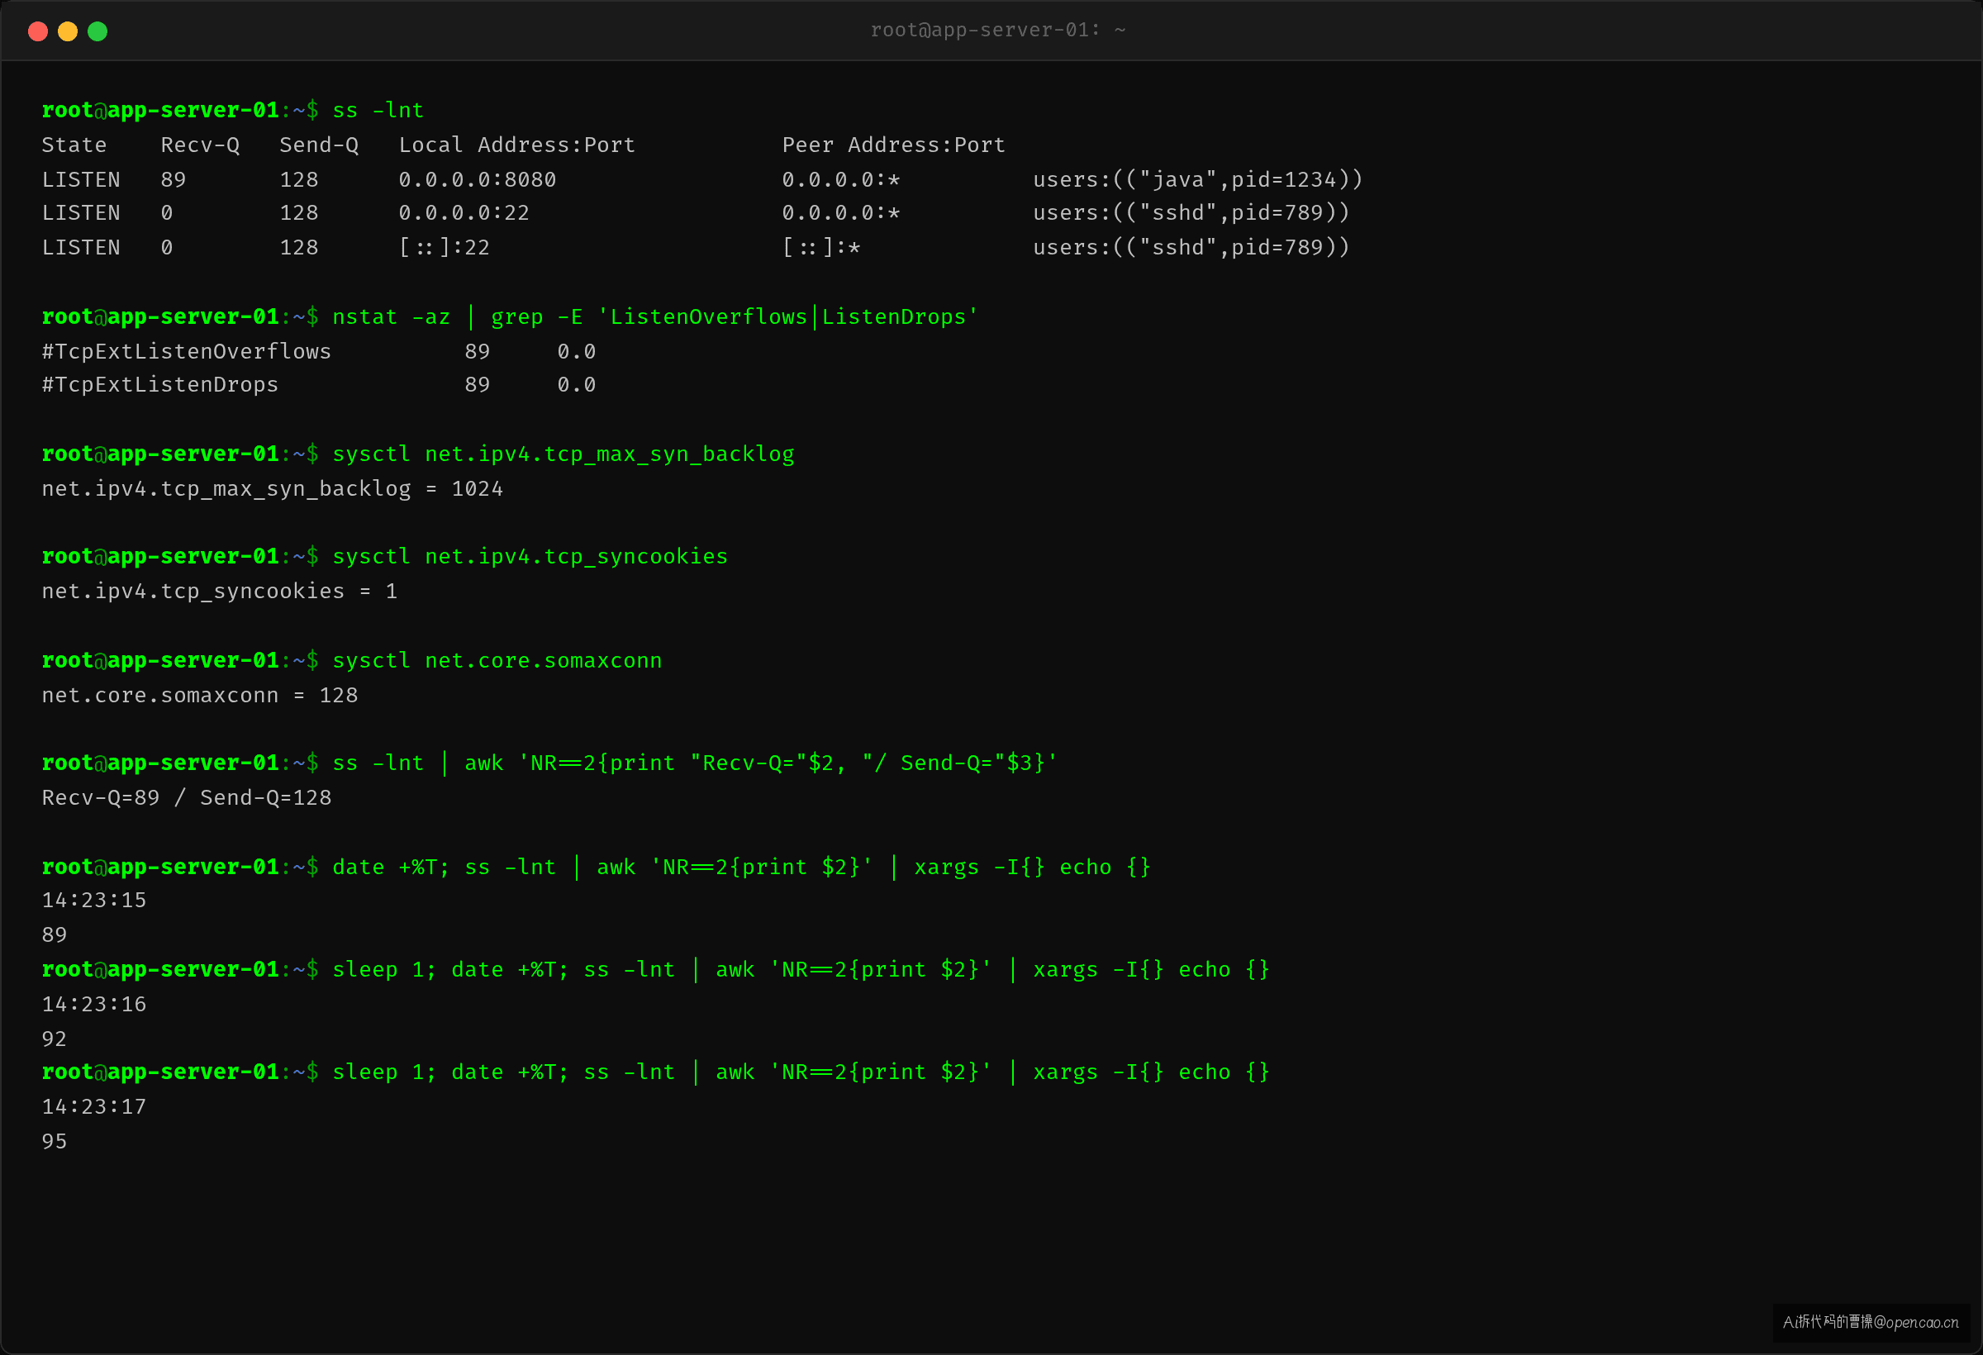Viewport: 1983px width, 1355px height.
Task: Click output net.ipv4.tcp_syncookies = 1
Action: click(x=219, y=592)
